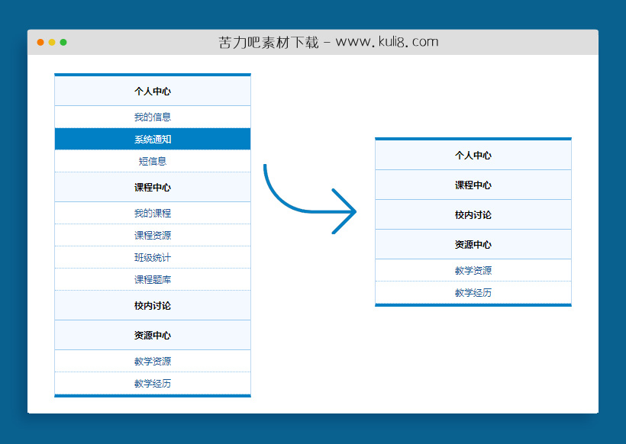Expand 个人中心 in the right collapsed menu
Image resolution: width=626 pixels, height=444 pixels.
473,156
